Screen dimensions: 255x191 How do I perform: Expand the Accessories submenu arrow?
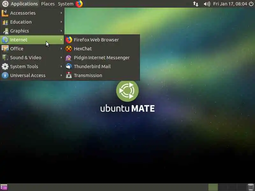[61, 13]
